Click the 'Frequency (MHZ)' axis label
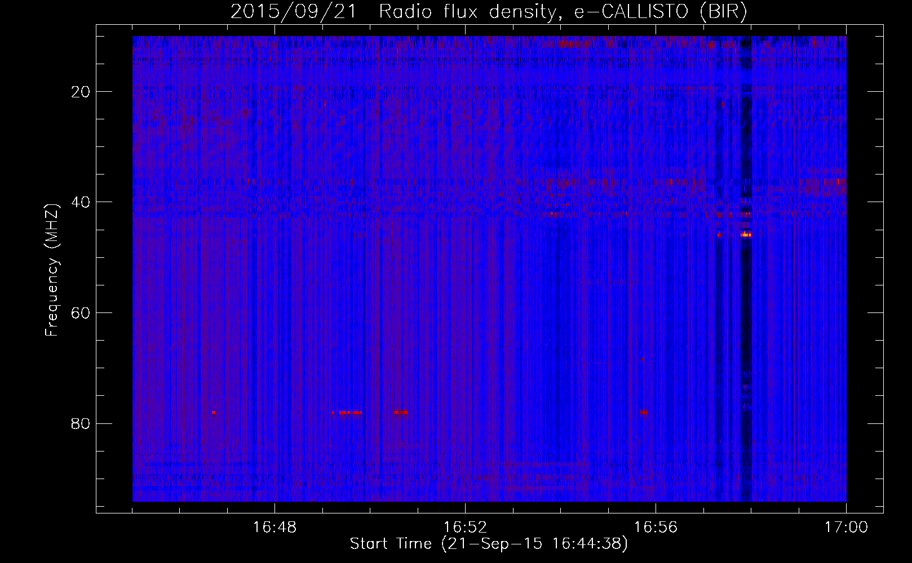 (52, 270)
